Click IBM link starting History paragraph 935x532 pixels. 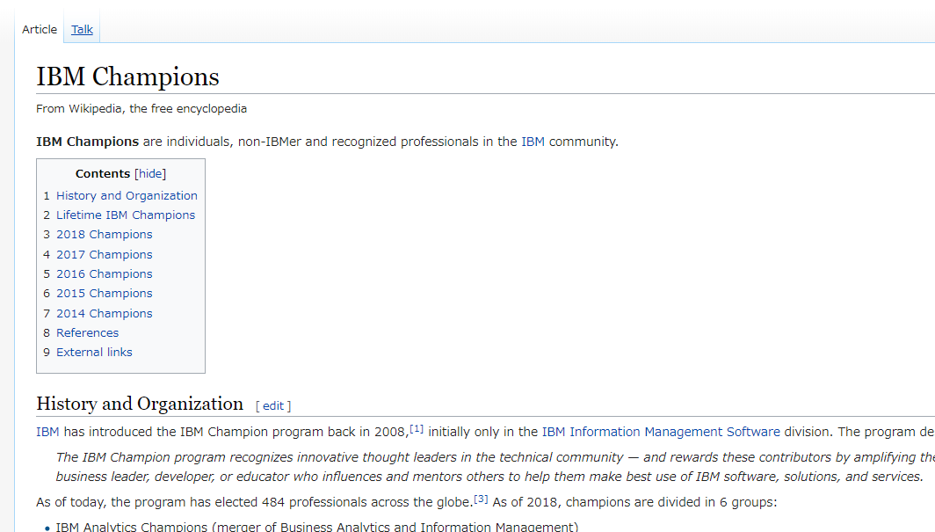(47, 432)
